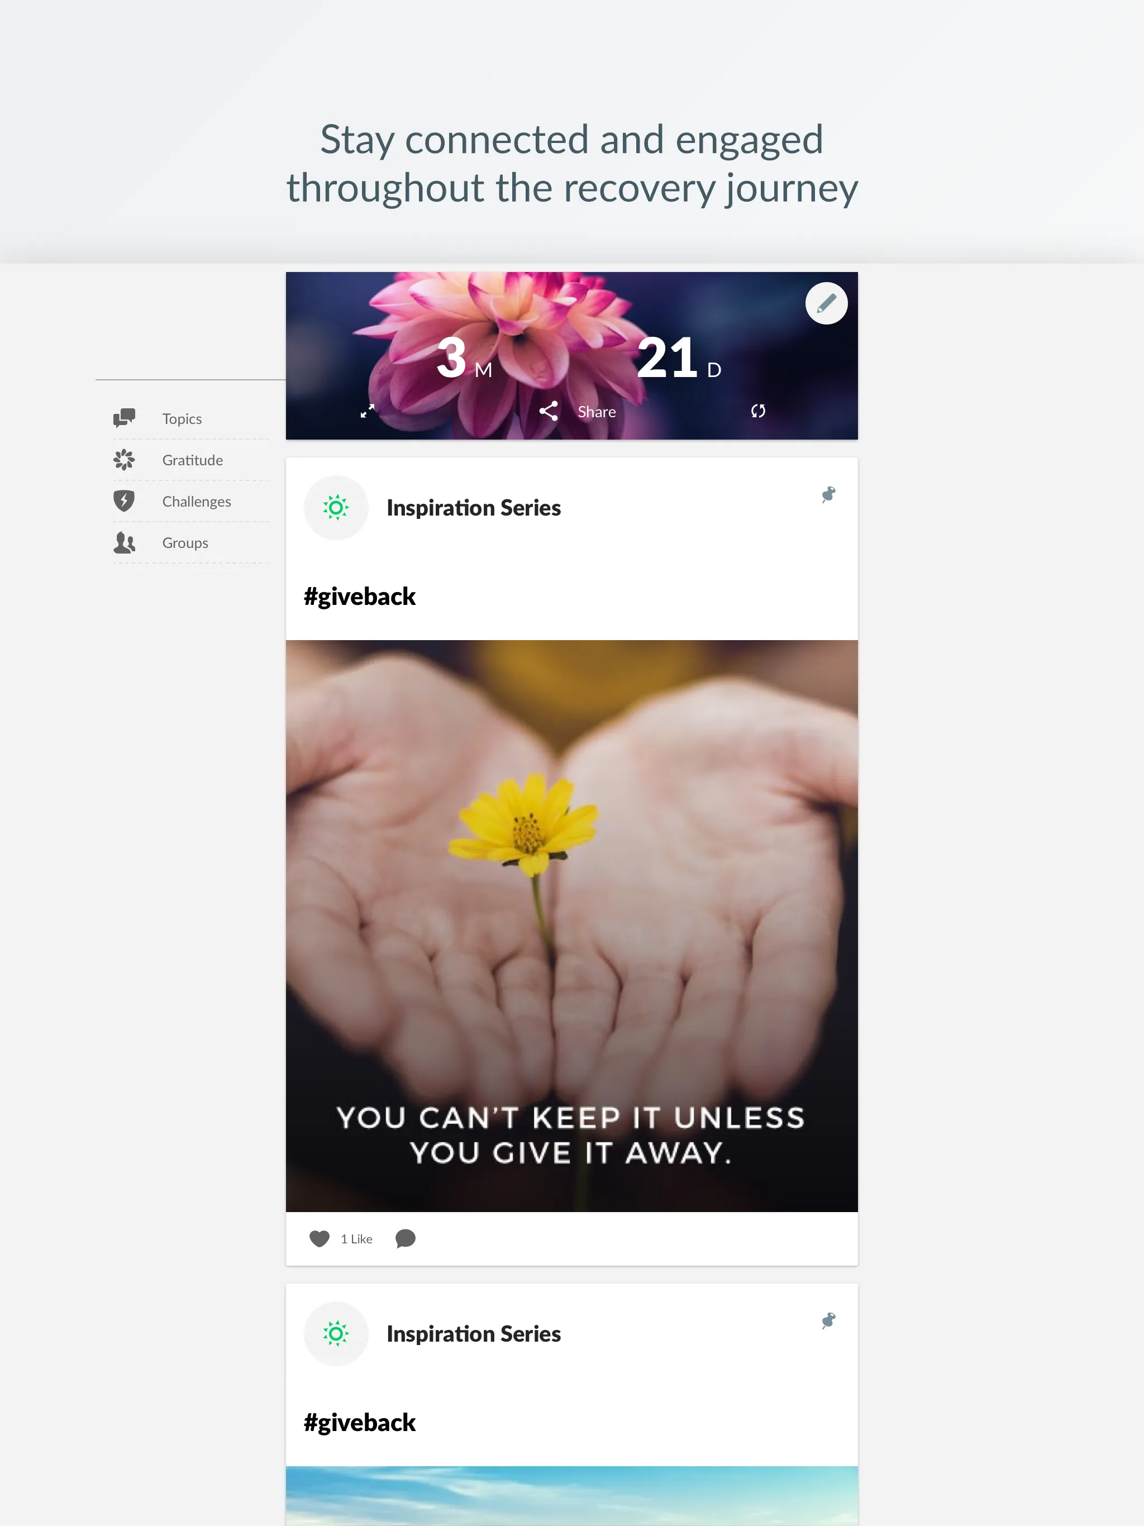This screenshot has height=1526, width=1144.
Task: Click the pin icon on Inspiration Series post
Action: 829,494
